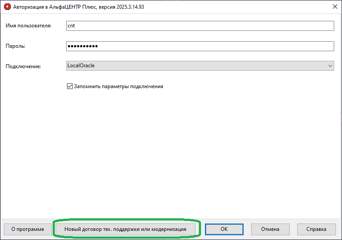Cancel authorization with the Отмена button
The image size is (342, 240).
point(270,229)
